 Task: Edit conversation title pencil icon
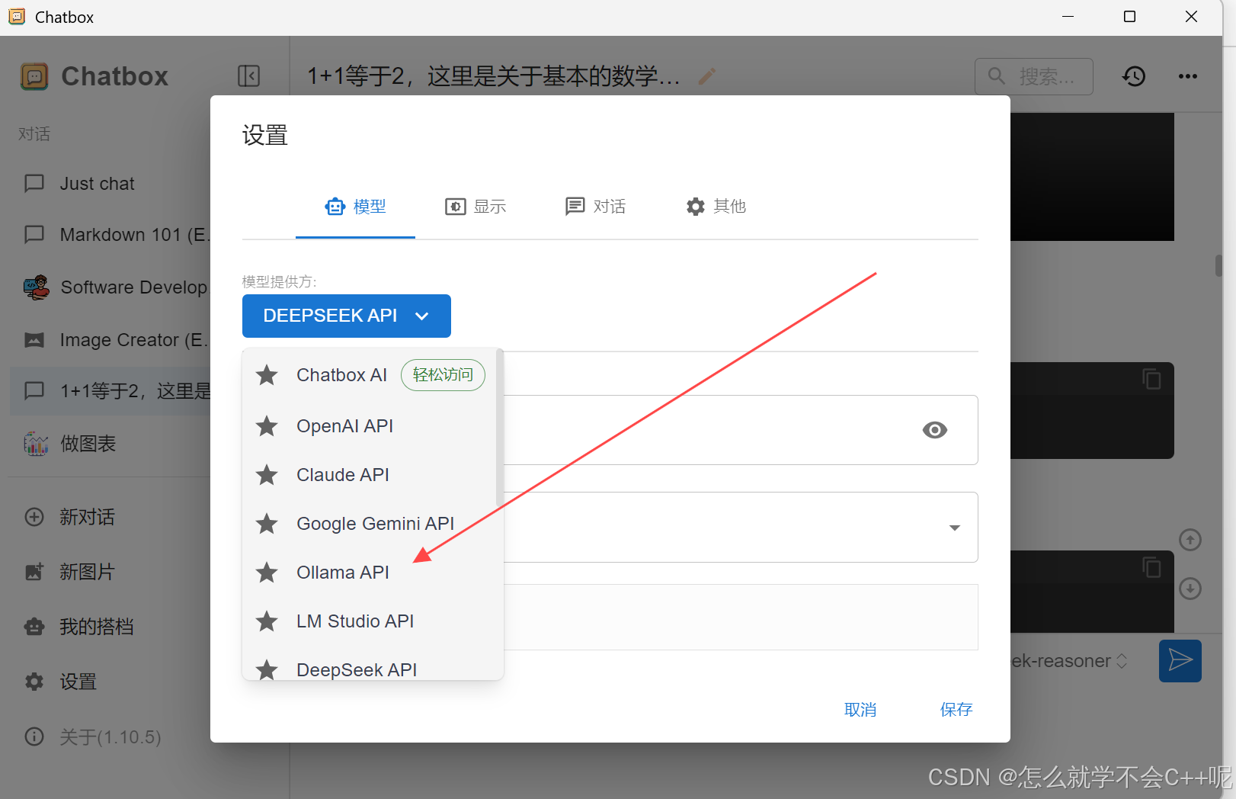click(x=707, y=76)
